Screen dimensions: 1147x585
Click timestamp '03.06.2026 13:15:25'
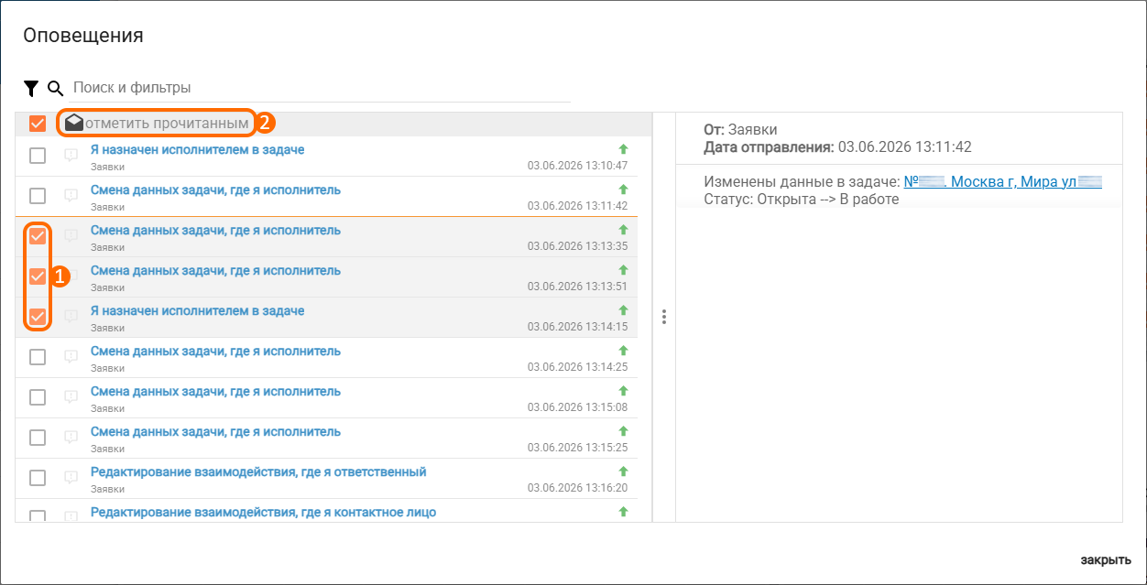(x=577, y=448)
